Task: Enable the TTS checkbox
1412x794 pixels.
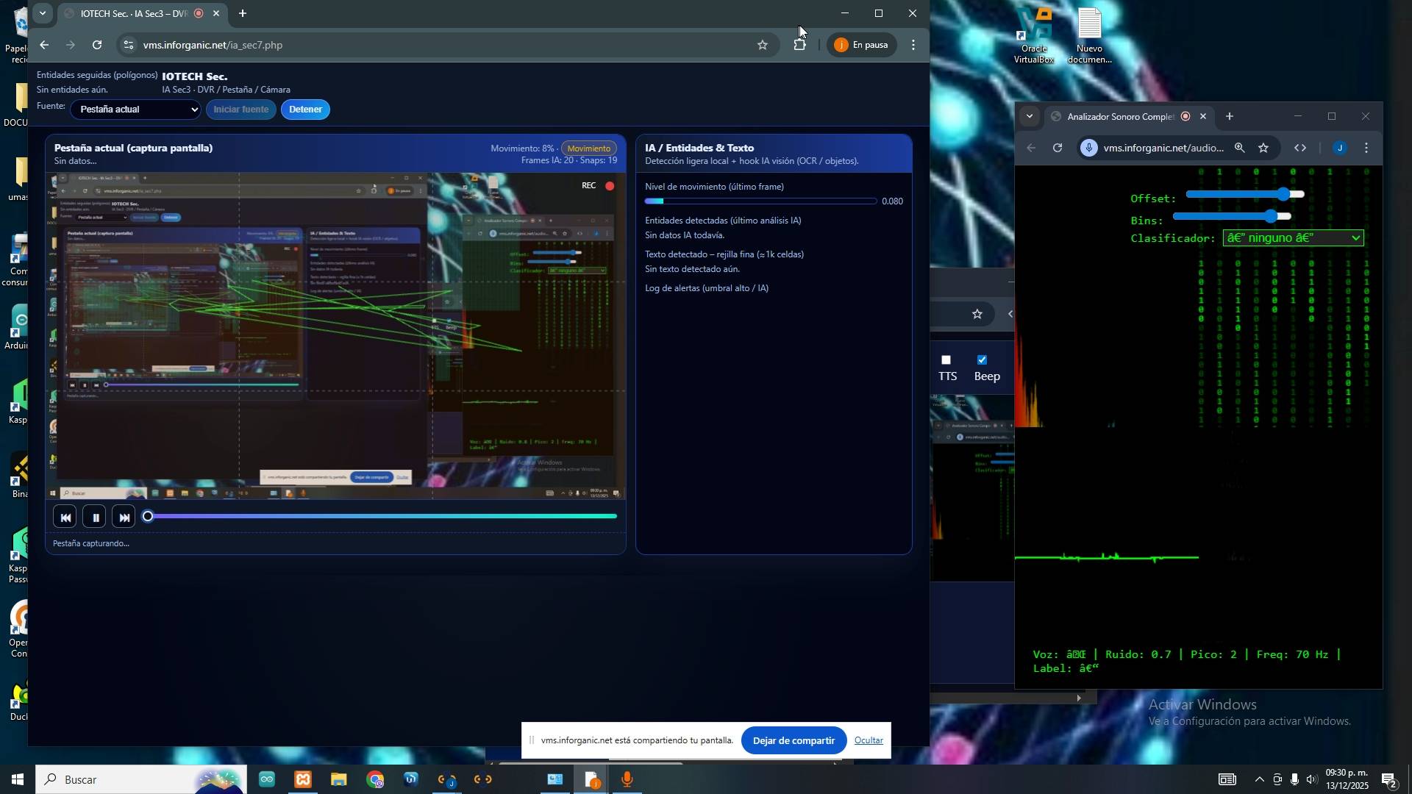Action: (x=946, y=360)
